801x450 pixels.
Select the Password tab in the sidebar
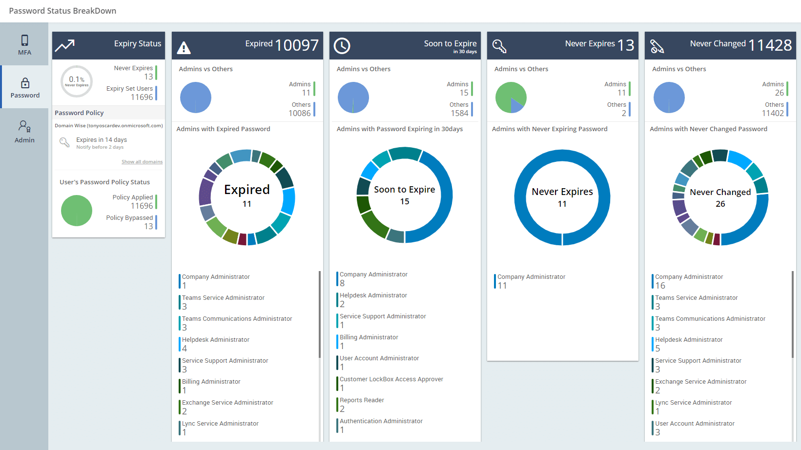click(24, 87)
